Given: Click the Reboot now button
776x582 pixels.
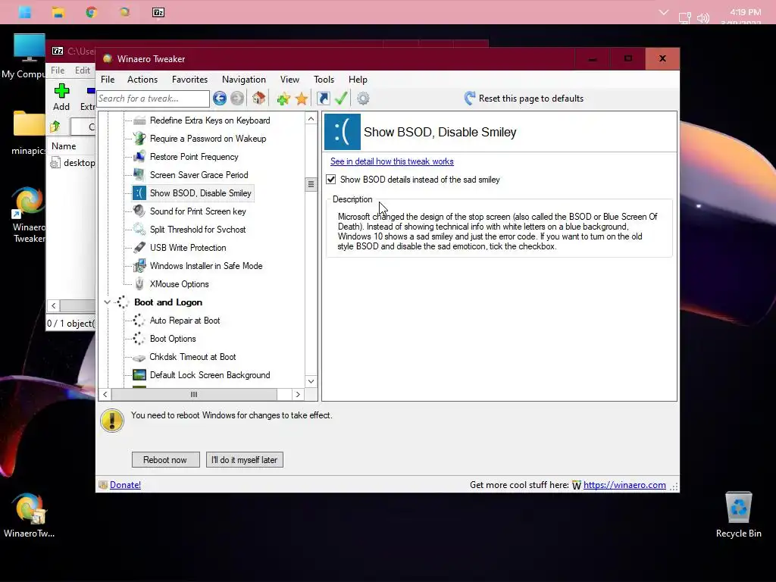Looking at the screenshot, I should tap(165, 460).
